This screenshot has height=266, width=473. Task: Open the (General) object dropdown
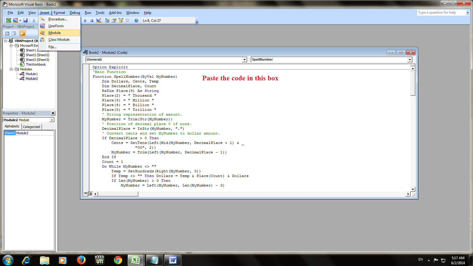point(244,60)
